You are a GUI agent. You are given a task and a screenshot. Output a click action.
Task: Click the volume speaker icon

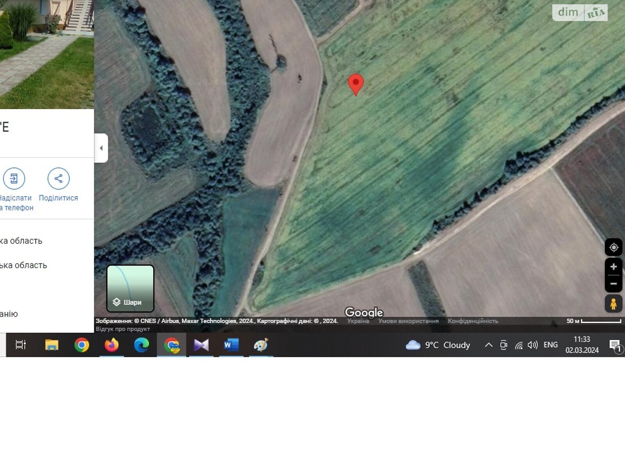click(x=532, y=345)
